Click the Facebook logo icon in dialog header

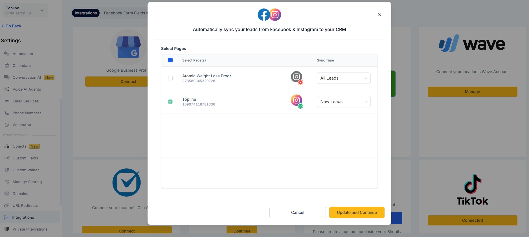point(264,15)
